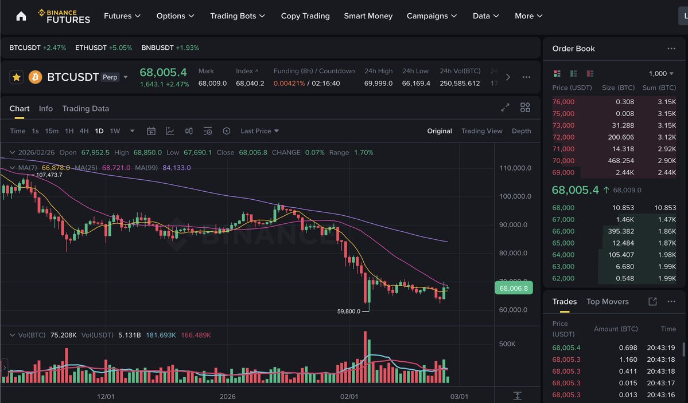The height and width of the screenshot is (403, 688).
Task: Click the 68,005.4 trade at 20:43:19
Action: (613, 348)
